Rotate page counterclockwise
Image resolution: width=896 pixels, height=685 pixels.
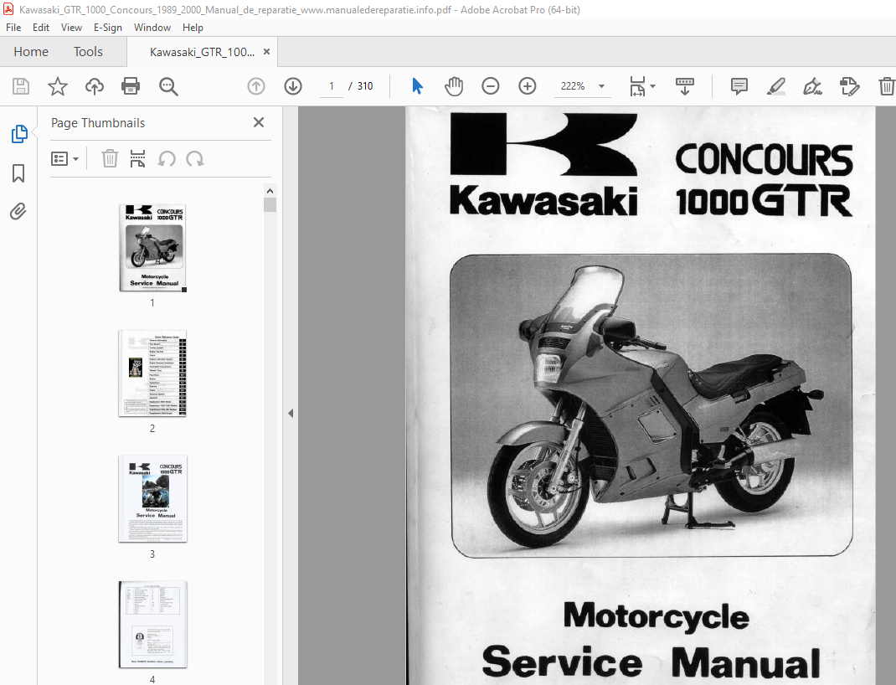coord(167,158)
